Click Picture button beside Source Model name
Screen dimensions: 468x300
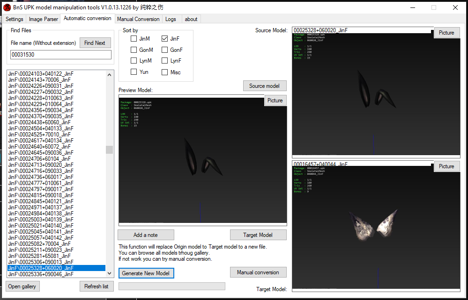446,33
